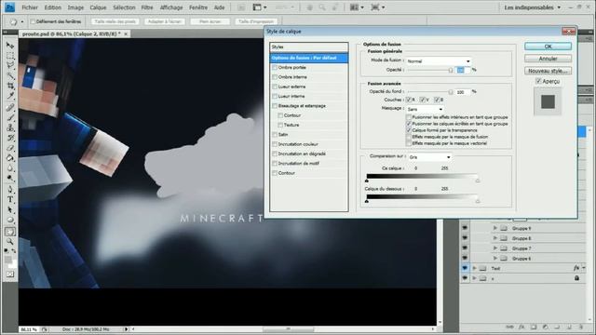Select the Move tool in the toolbox
Screen dimensions: 596x335
pyautogui.click(x=10, y=46)
